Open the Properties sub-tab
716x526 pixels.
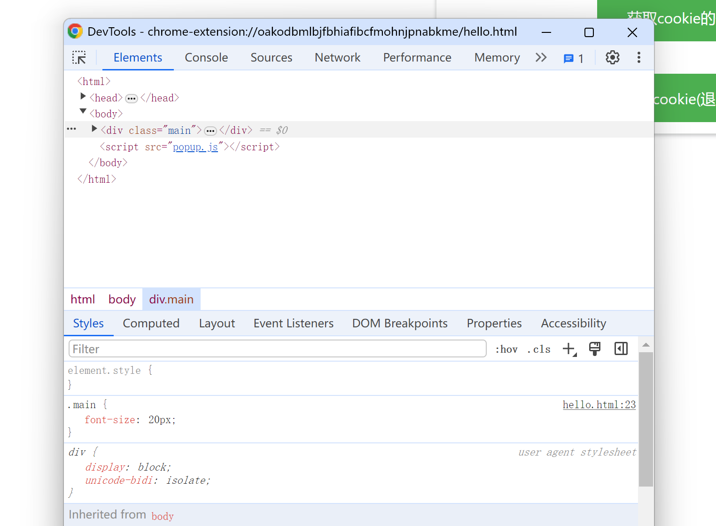point(494,324)
